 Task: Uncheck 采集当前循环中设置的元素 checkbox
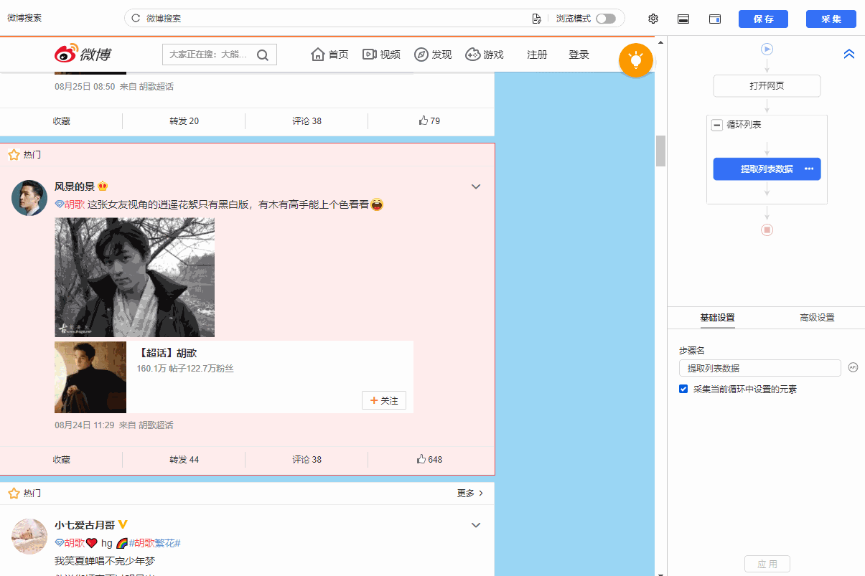(x=683, y=389)
